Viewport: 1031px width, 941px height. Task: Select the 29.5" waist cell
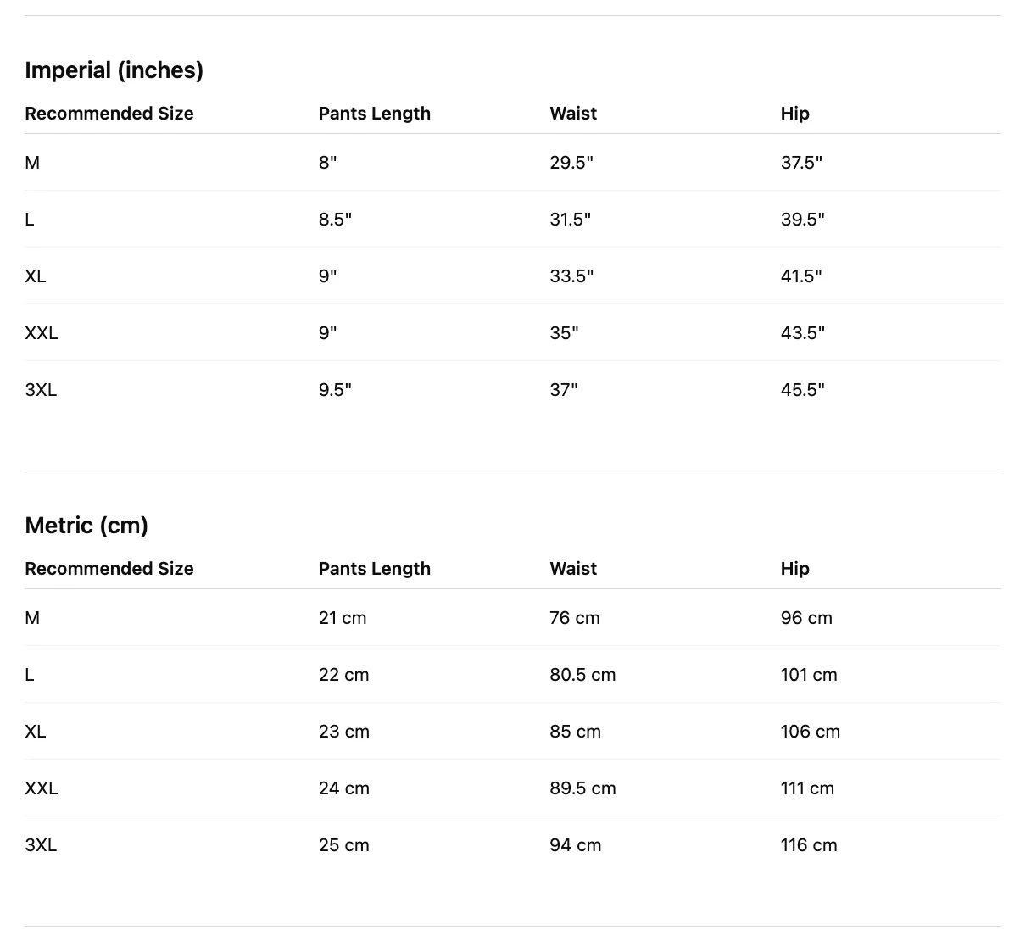pyautogui.click(x=571, y=163)
